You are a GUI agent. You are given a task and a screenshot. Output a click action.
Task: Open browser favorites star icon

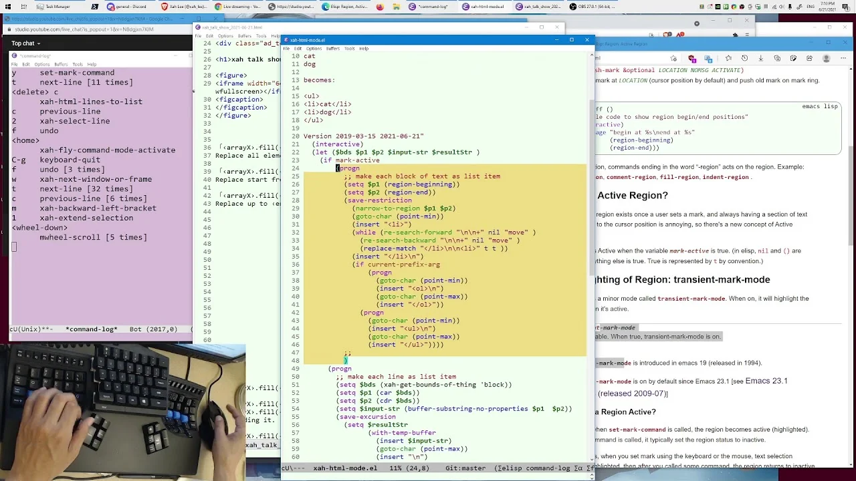click(x=728, y=58)
